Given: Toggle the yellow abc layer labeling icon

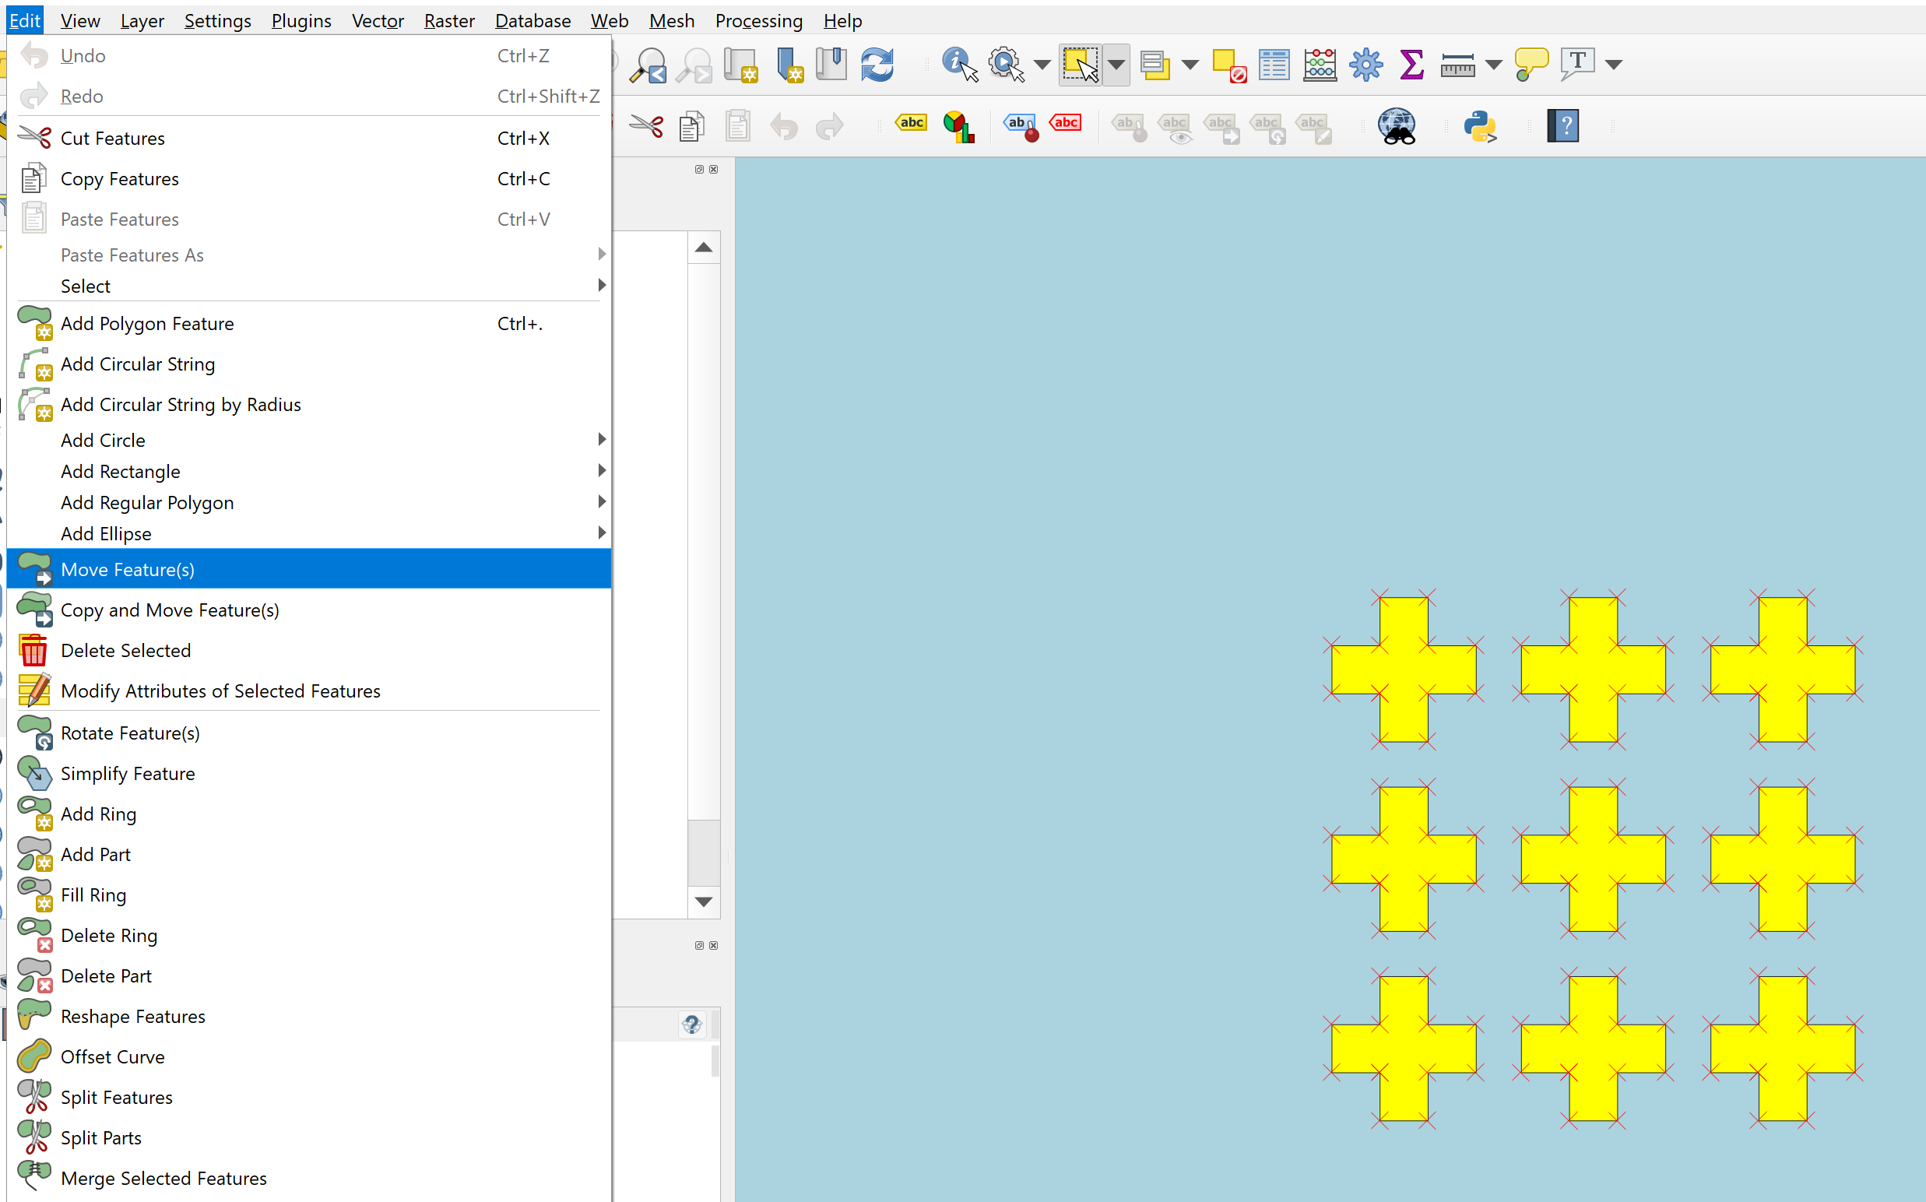Looking at the screenshot, I should pyautogui.click(x=911, y=124).
